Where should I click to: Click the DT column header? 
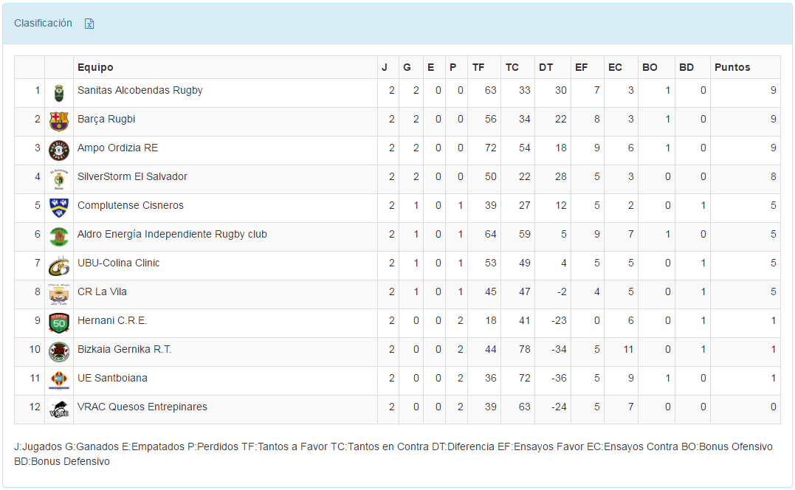click(x=546, y=67)
